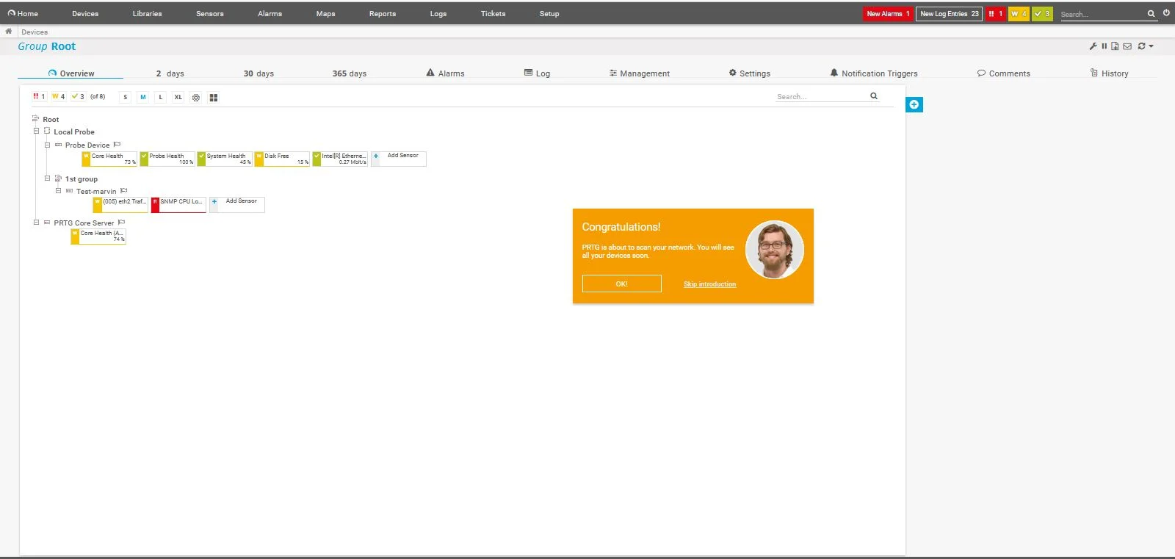Set tree size to M
Image resolution: width=1175 pixels, height=559 pixels.
pyautogui.click(x=143, y=97)
